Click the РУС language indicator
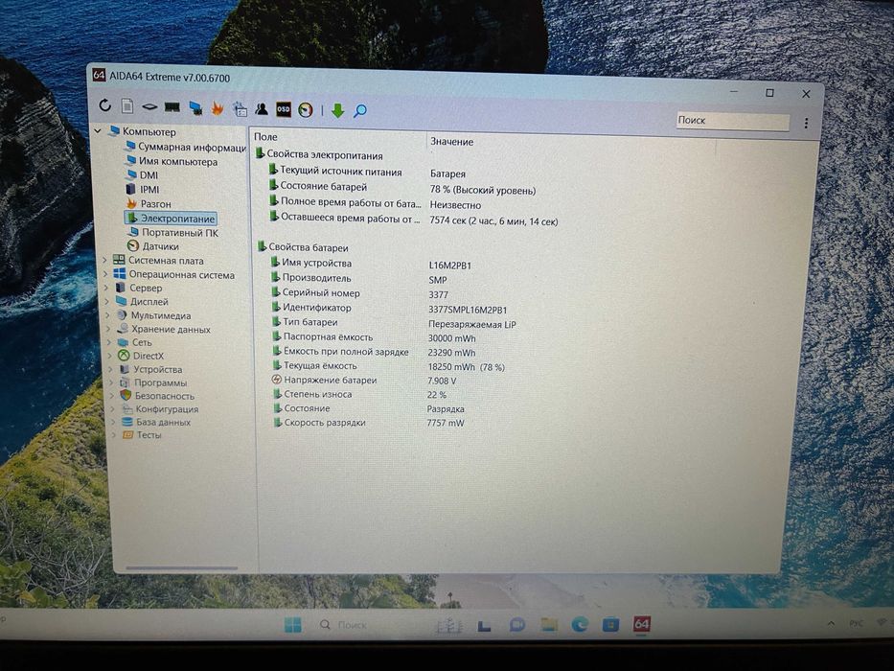This screenshot has height=671, width=894. [856, 623]
